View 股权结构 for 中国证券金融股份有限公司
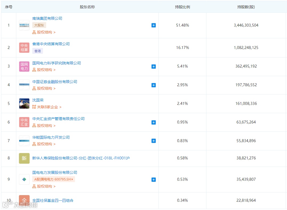The height and width of the screenshot is (210, 287). pyautogui.click(x=44, y=89)
